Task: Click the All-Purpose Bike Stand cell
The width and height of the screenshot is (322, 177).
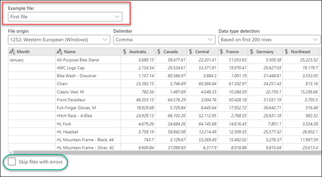Action: coord(88,60)
